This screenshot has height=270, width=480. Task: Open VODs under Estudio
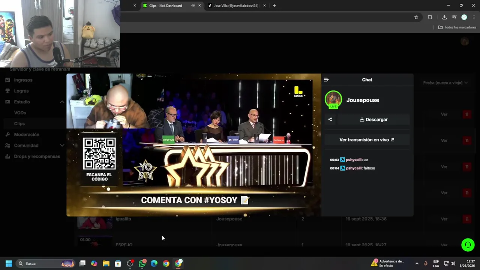[x=20, y=112]
